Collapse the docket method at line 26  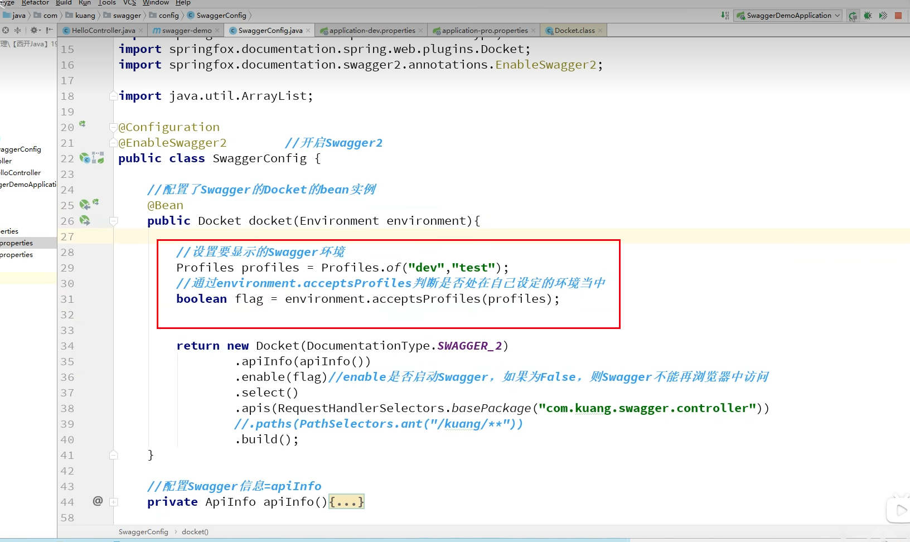(x=114, y=221)
